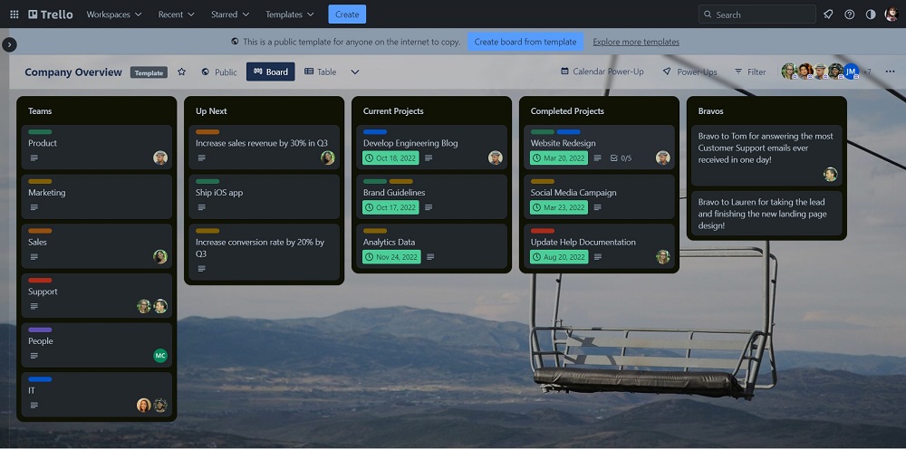Screen dimensions: 906x449
Task: Click the Up Next list title
Action: tap(211, 110)
